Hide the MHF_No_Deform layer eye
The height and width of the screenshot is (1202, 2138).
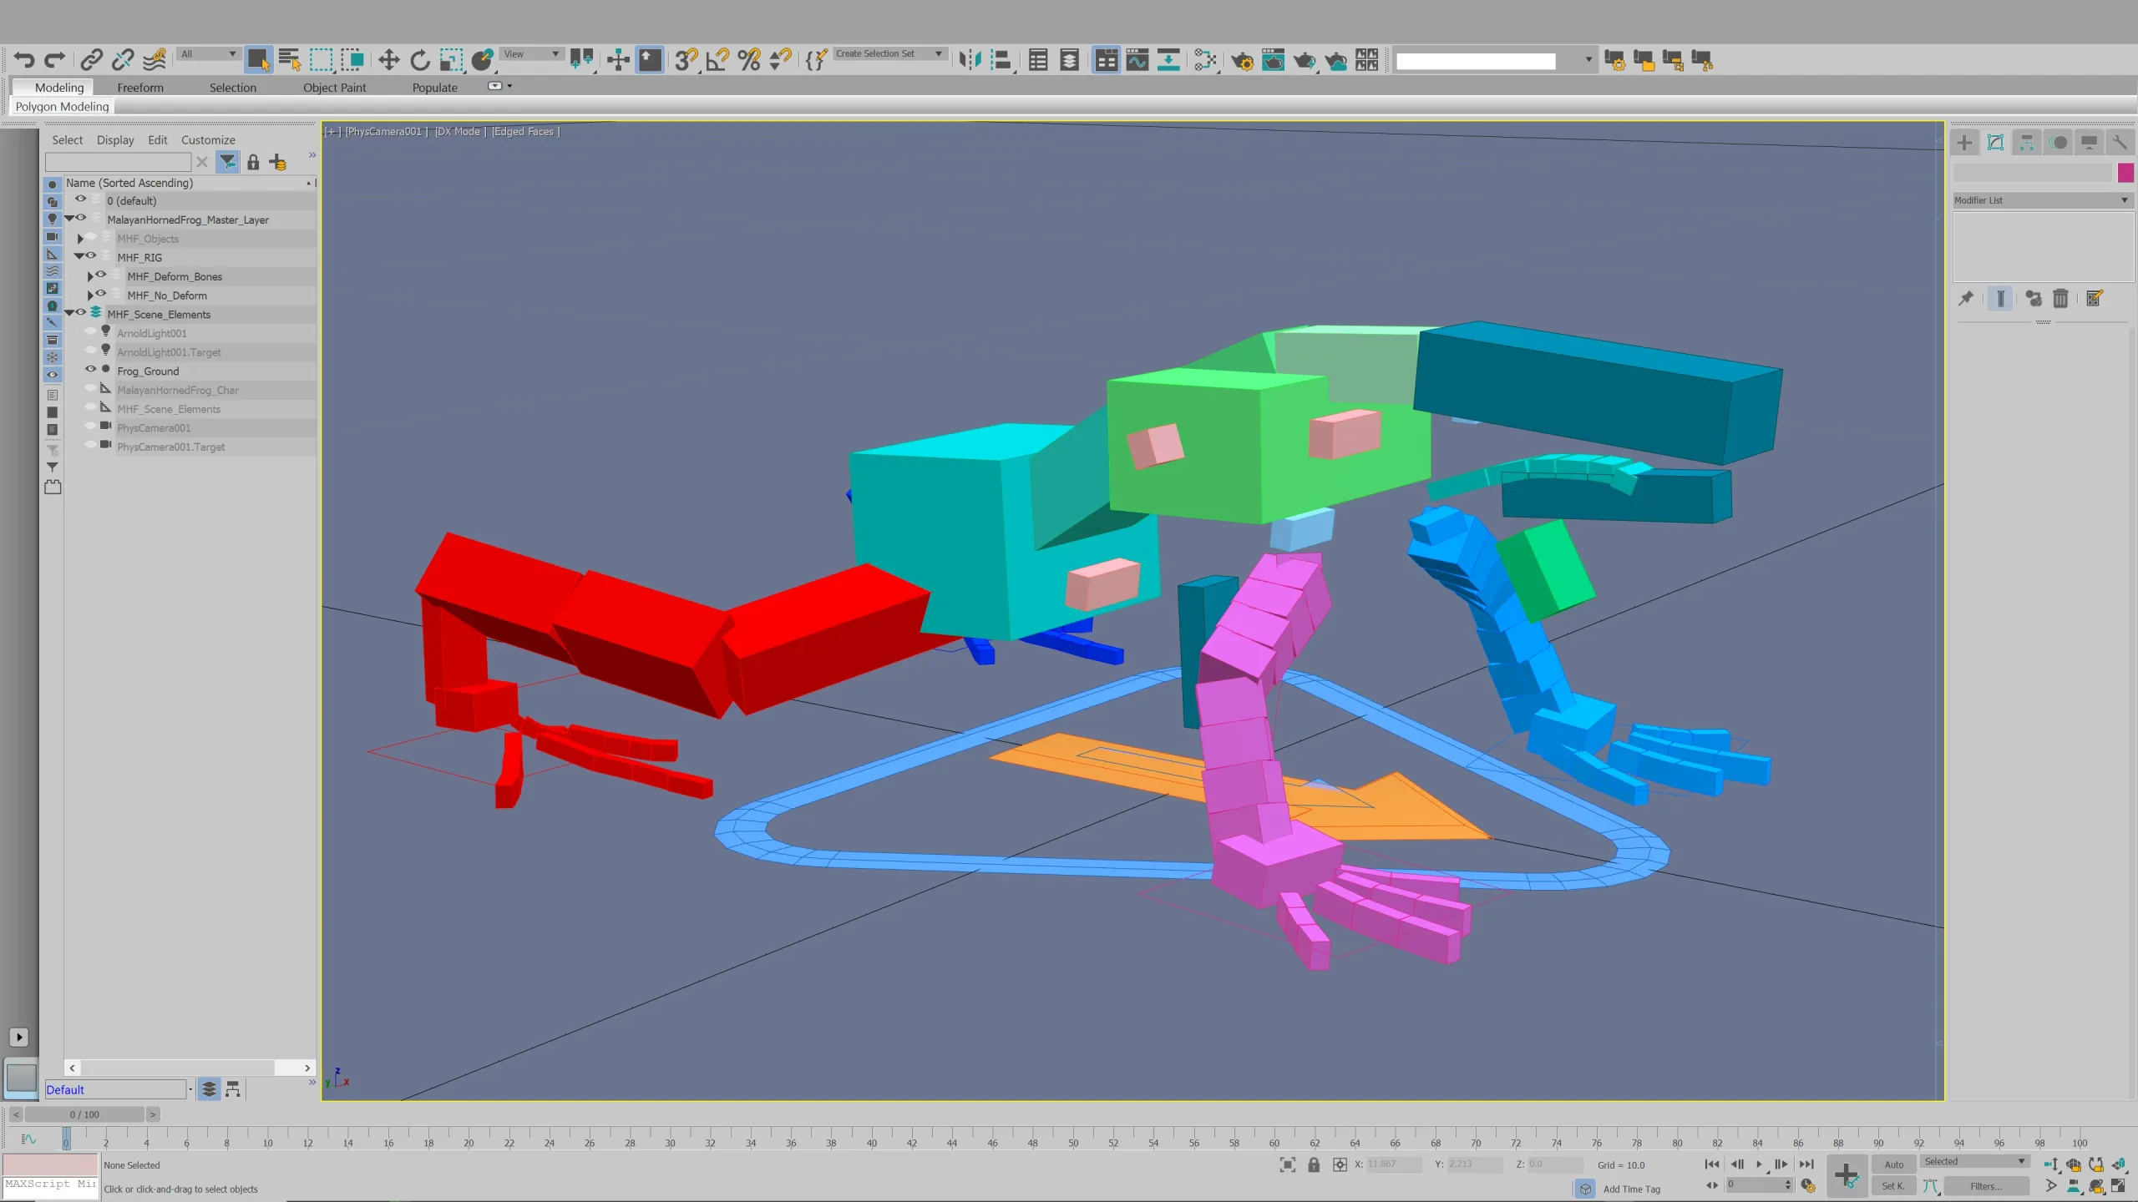(x=101, y=294)
